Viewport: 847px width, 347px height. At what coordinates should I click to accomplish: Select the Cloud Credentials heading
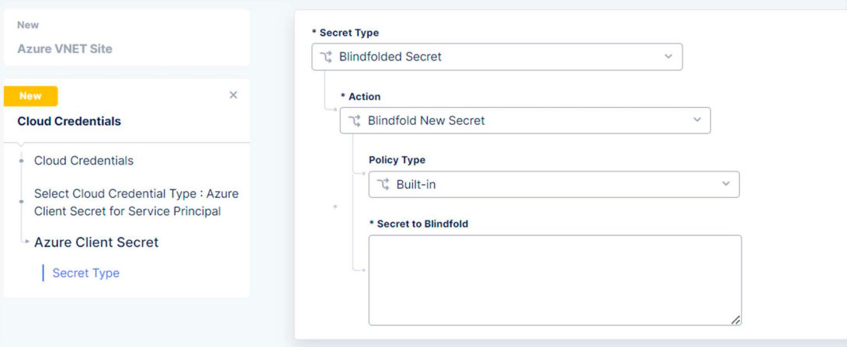[x=69, y=121]
